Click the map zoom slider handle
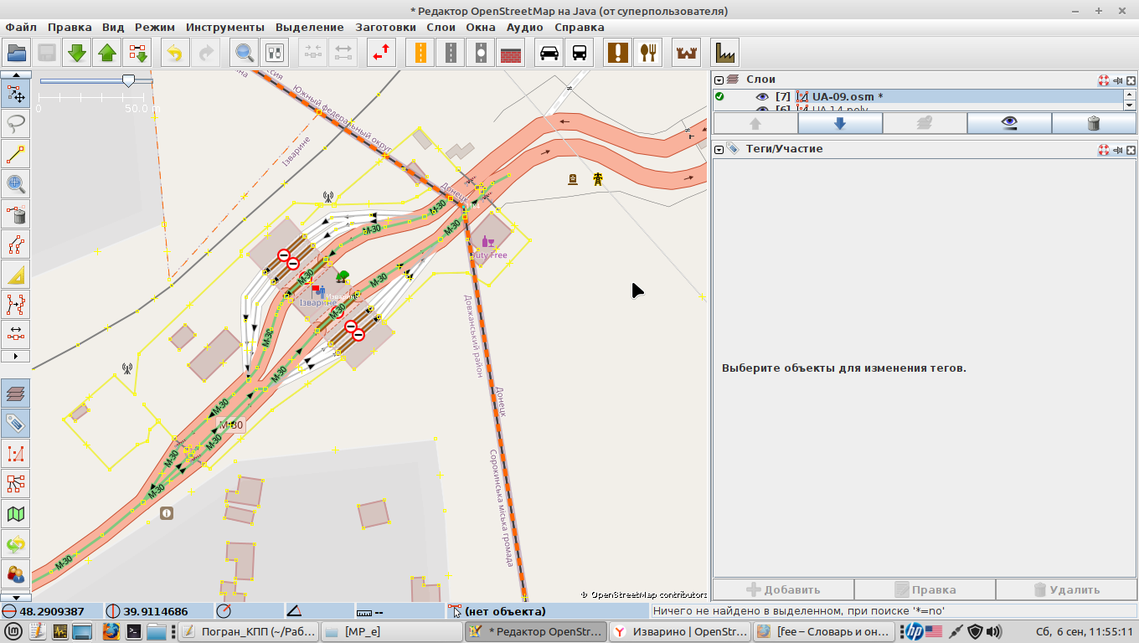Image resolution: width=1139 pixels, height=643 pixels. click(128, 80)
